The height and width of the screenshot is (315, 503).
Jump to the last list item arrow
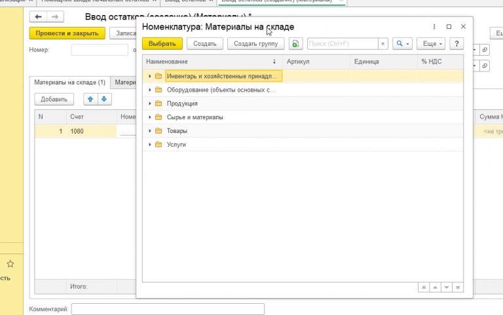[x=458, y=287]
